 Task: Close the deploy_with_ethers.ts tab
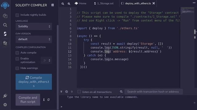(154, 3)
